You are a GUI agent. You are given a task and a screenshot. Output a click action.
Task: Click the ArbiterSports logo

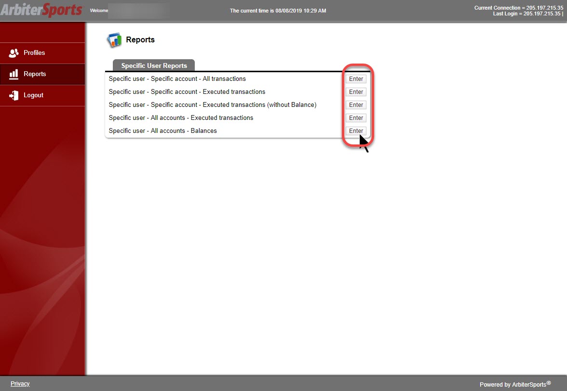(41, 10)
